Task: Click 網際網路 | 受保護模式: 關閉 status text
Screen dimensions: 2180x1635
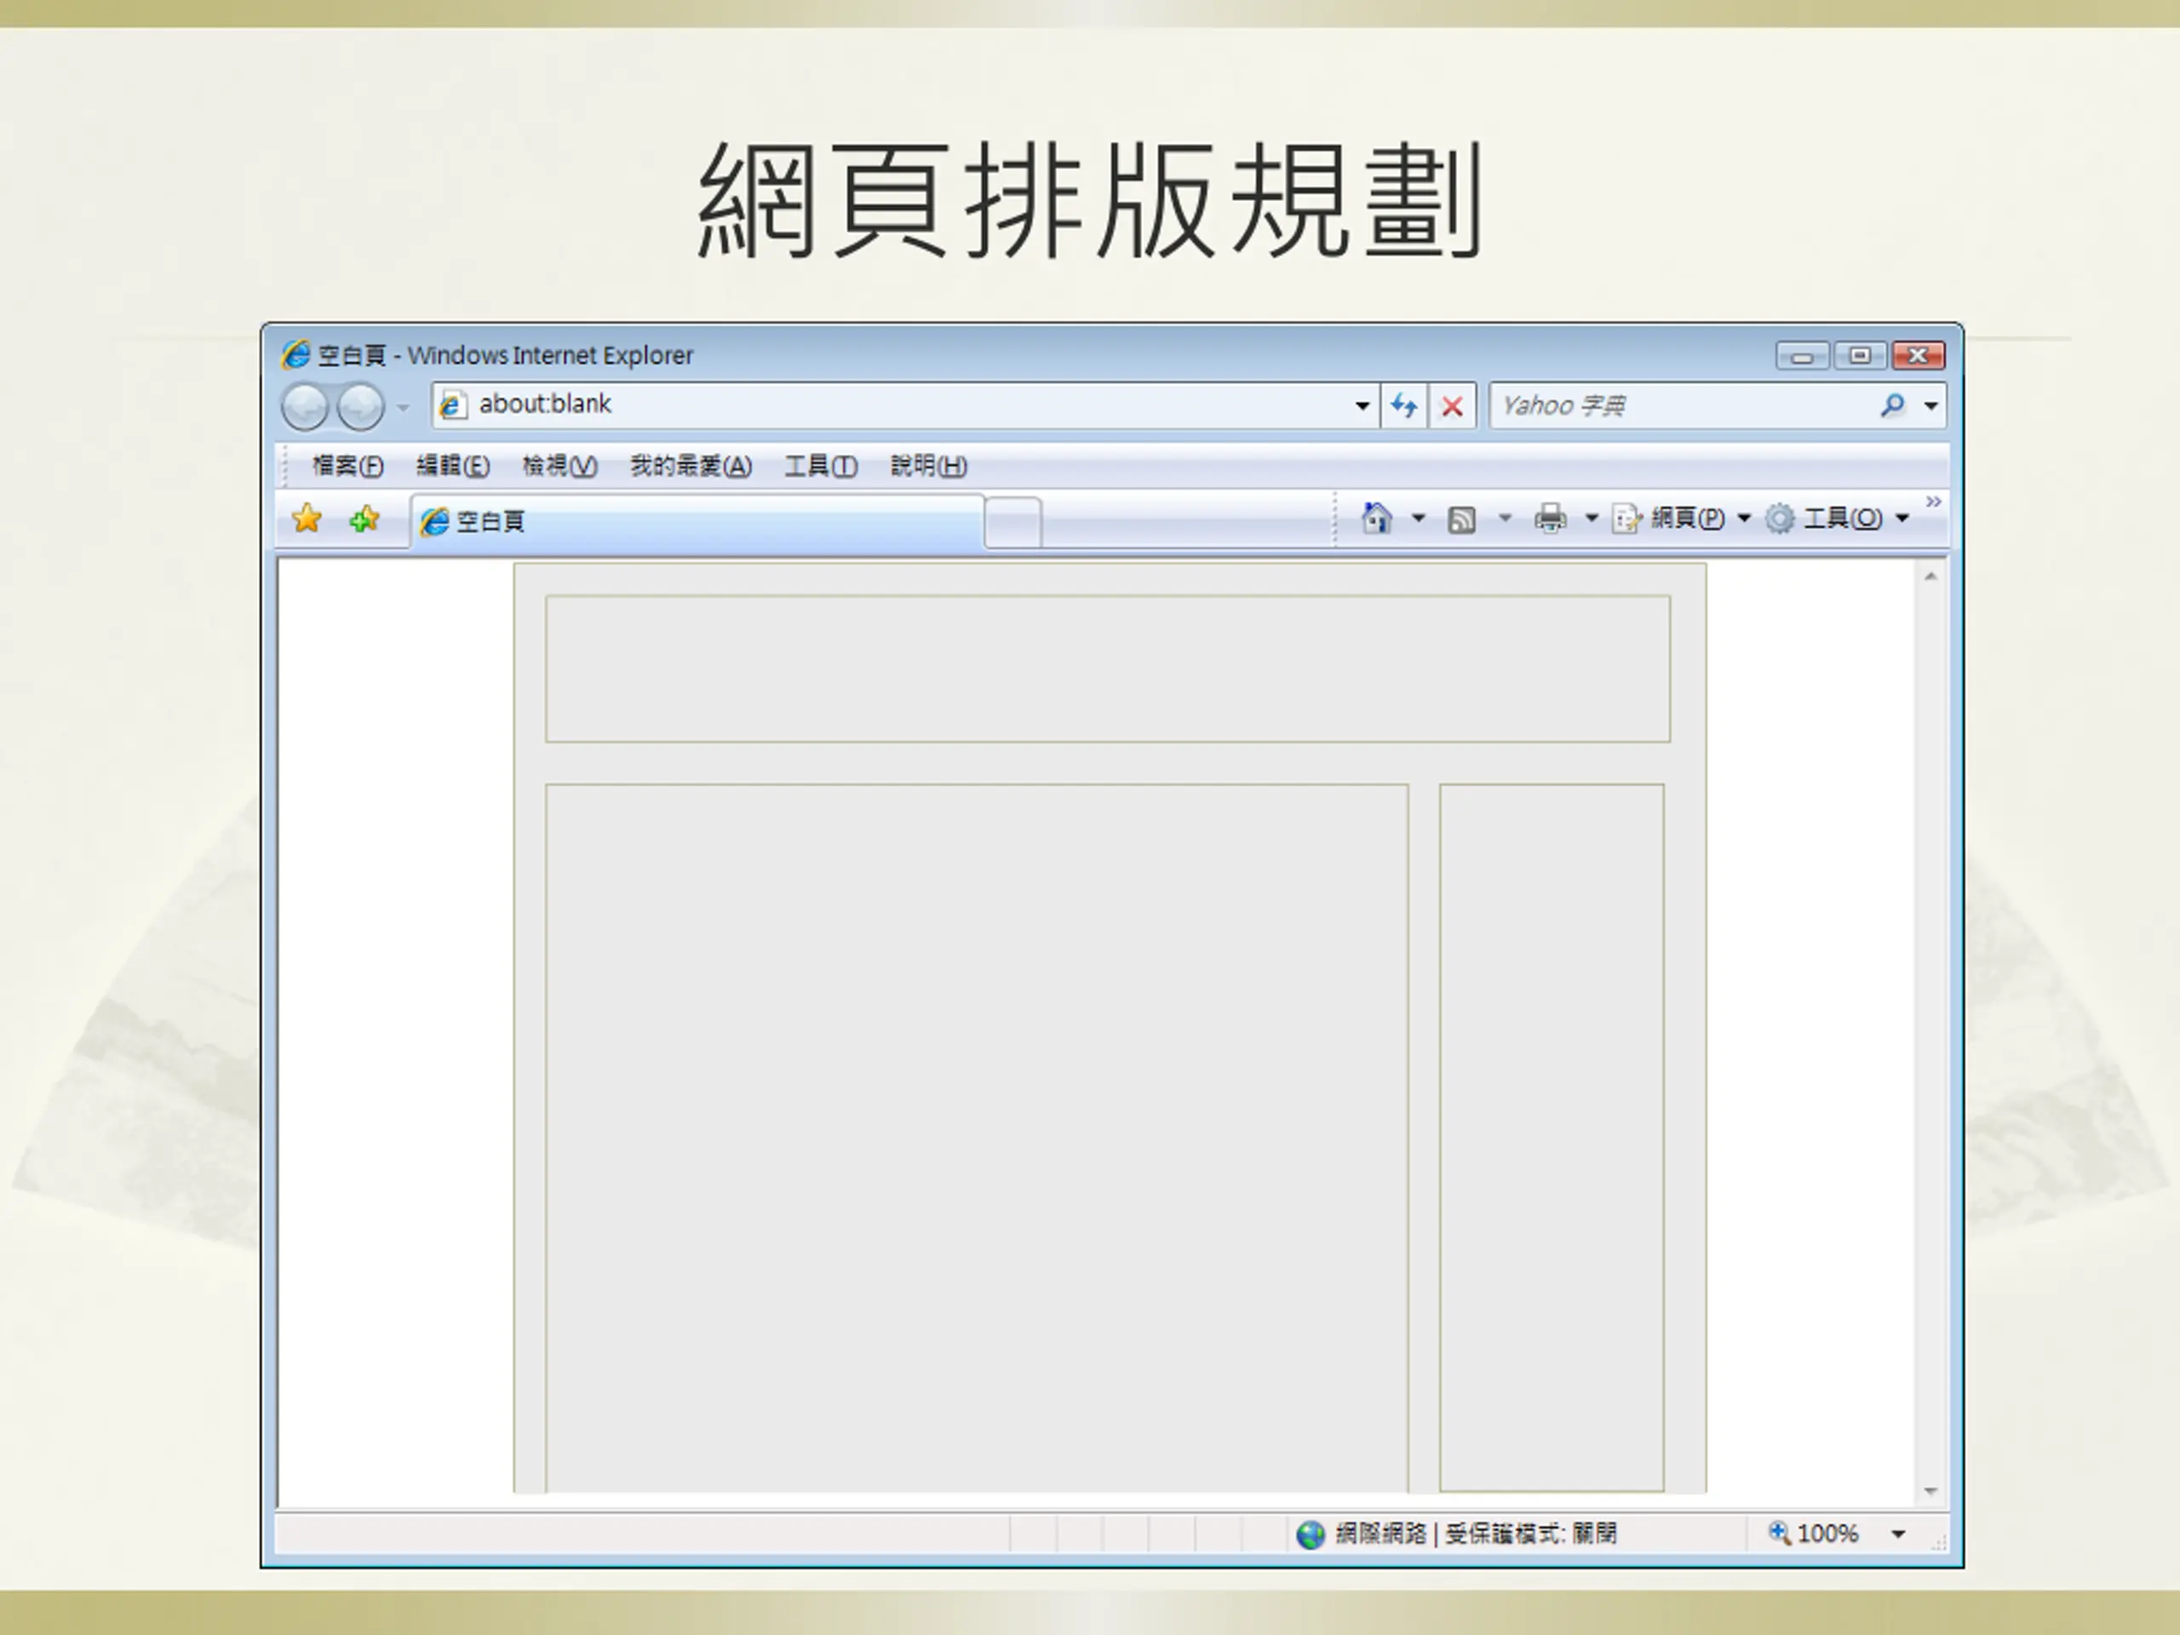Action: click(1476, 1535)
